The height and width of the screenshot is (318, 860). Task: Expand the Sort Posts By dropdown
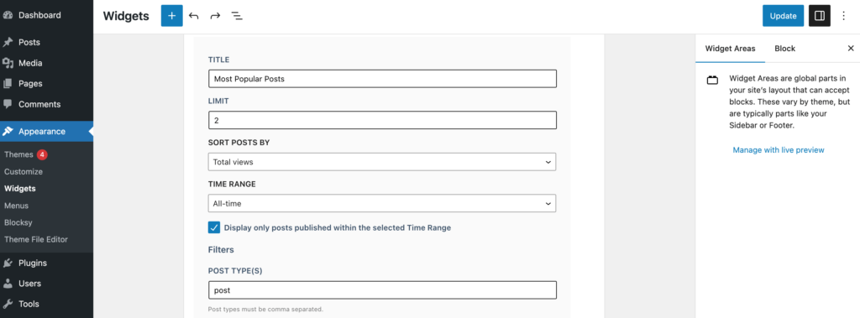click(x=382, y=162)
